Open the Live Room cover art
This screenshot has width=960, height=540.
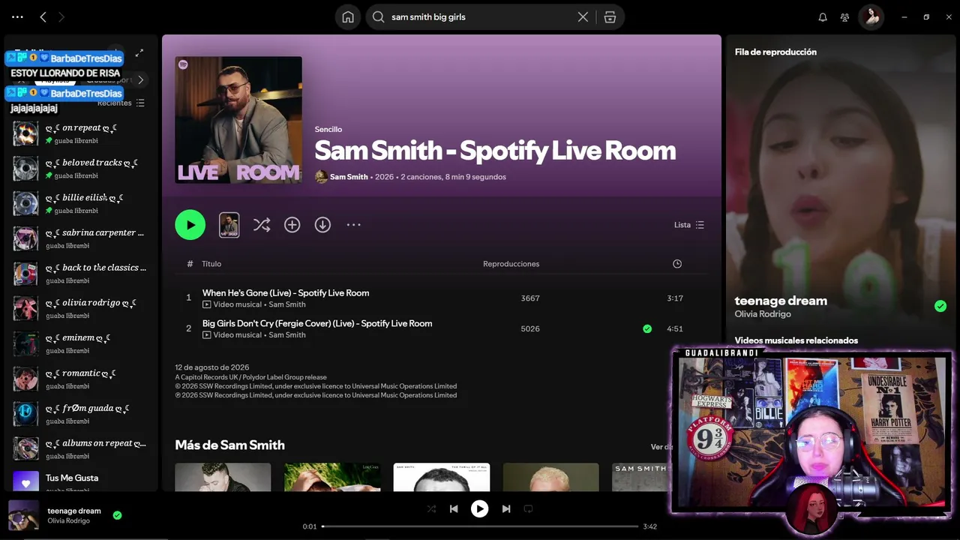click(x=238, y=120)
